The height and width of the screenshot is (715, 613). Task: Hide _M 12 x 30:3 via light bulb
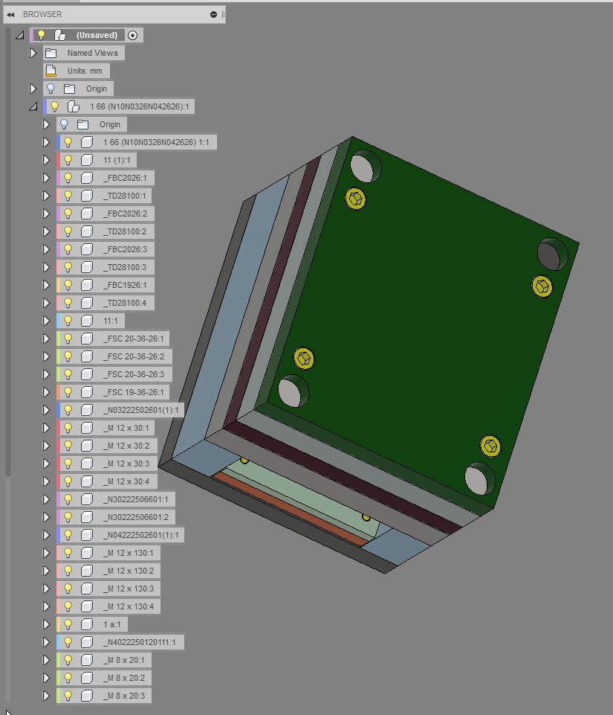tap(68, 464)
